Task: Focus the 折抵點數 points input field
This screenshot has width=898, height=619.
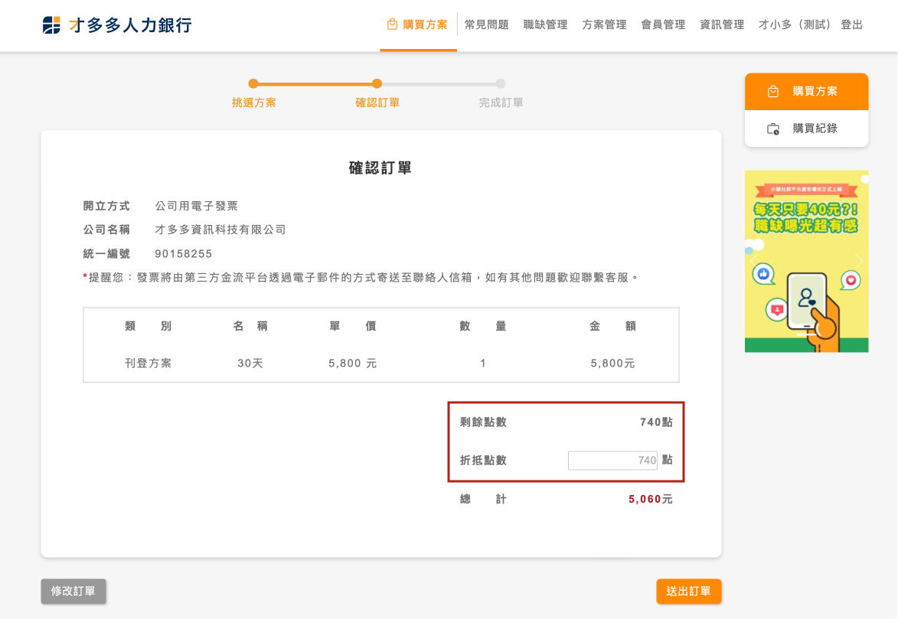Action: [x=612, y=461]
